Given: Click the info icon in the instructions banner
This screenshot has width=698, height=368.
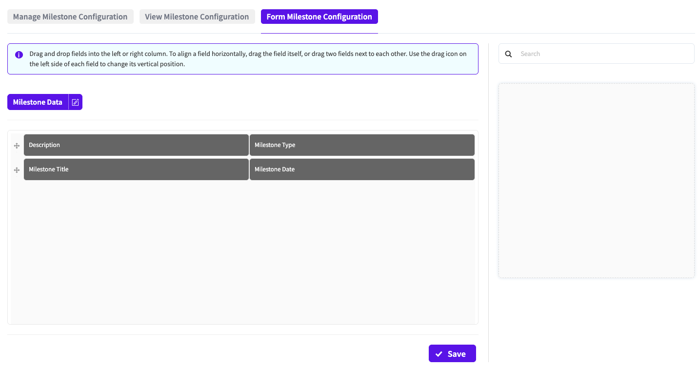Looking at the screenshot, I should coord(19,55).
